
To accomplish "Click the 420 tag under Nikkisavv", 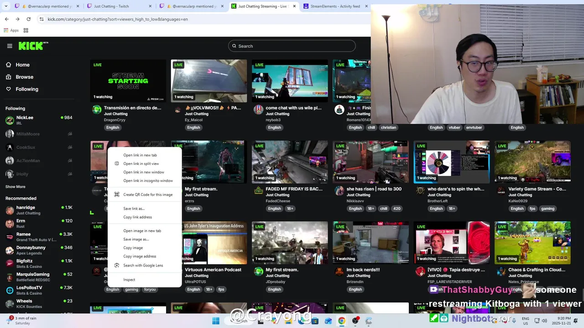I will 397,209.
